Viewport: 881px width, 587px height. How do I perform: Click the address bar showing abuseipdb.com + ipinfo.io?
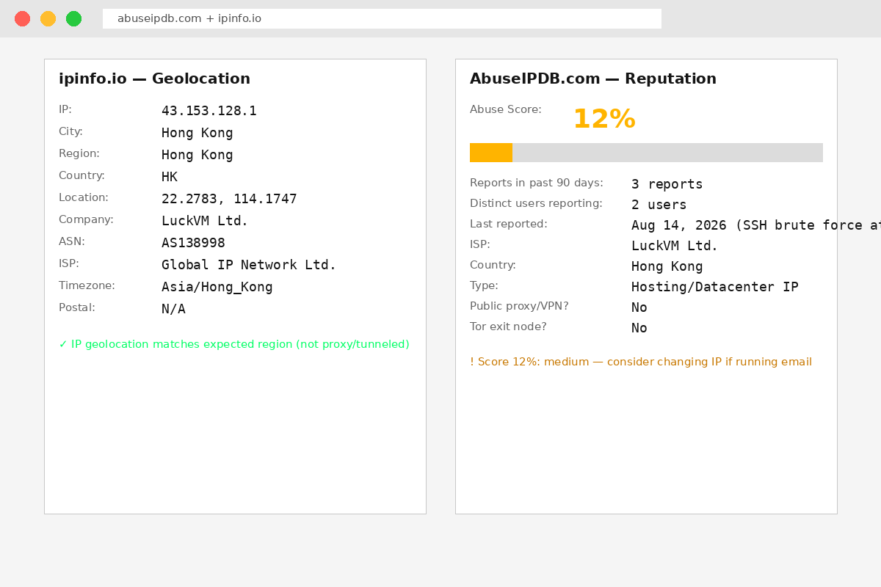click(382, 18)
